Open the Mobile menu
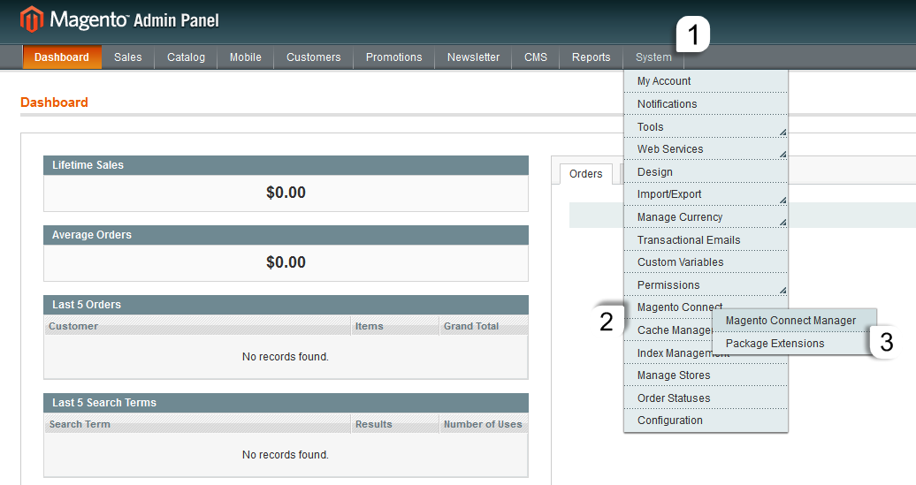This screenshot has height=485, width=916. point(246,57)
